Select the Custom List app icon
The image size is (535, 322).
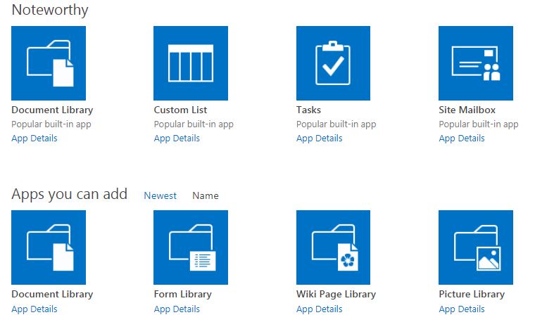point(191,63)
